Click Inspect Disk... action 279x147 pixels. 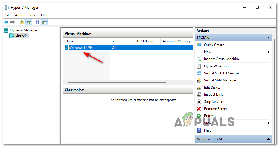[x=215, y=94]
